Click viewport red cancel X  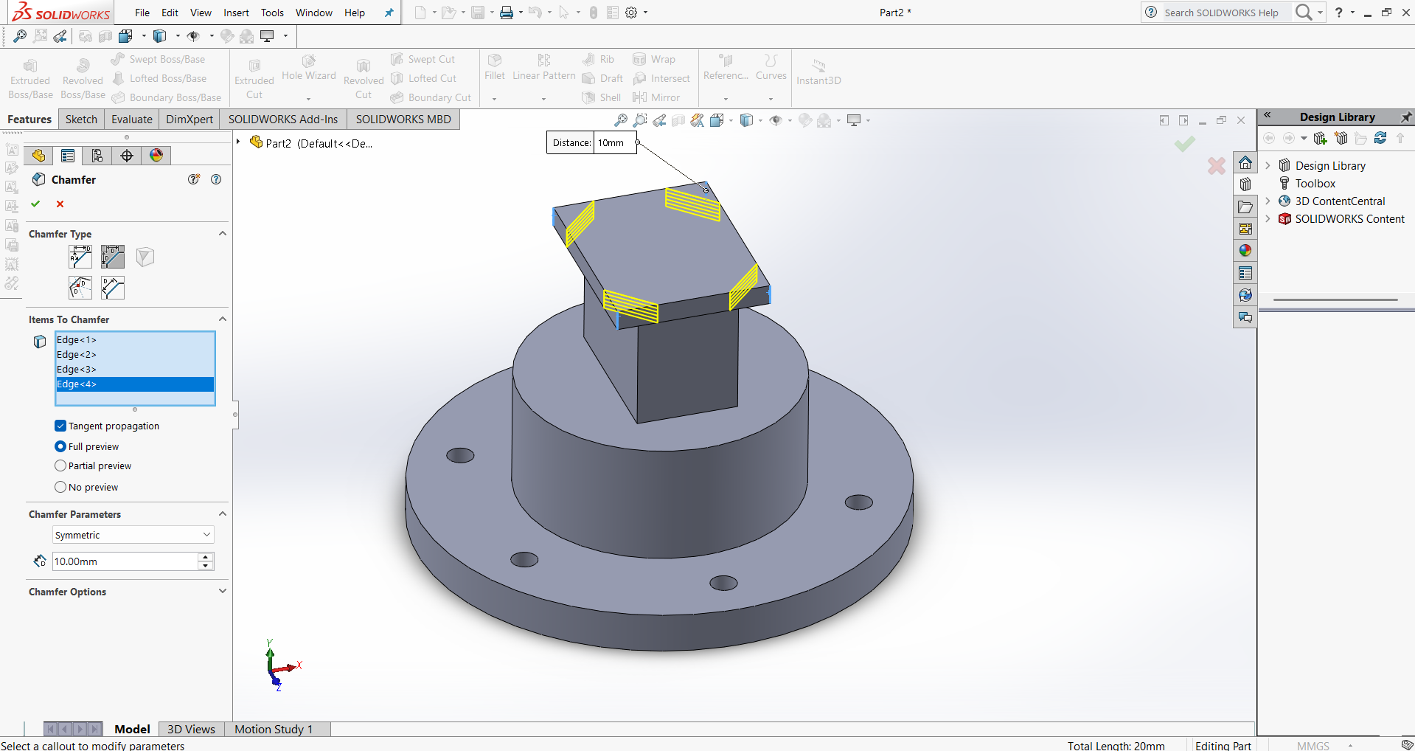pyautogui.click(x=1217, y=166)
